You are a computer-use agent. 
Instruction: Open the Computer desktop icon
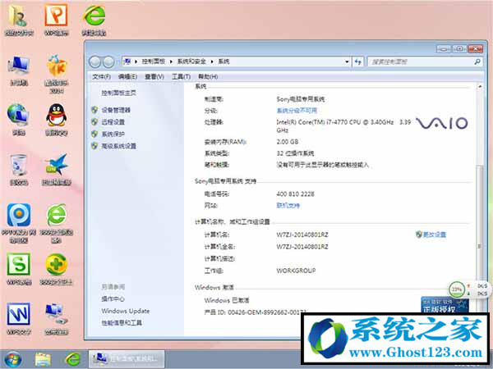(x=19, y=71)
